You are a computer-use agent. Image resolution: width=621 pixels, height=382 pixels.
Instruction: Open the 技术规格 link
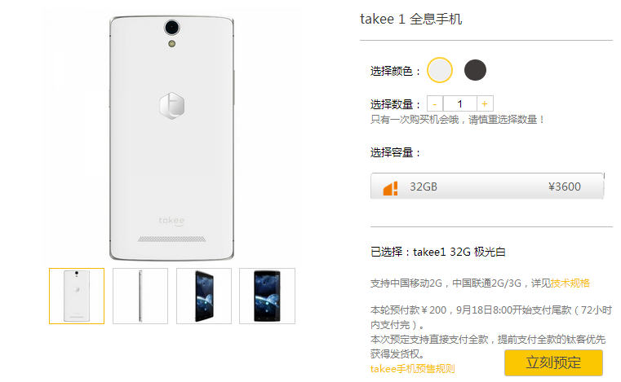point(570,283)
